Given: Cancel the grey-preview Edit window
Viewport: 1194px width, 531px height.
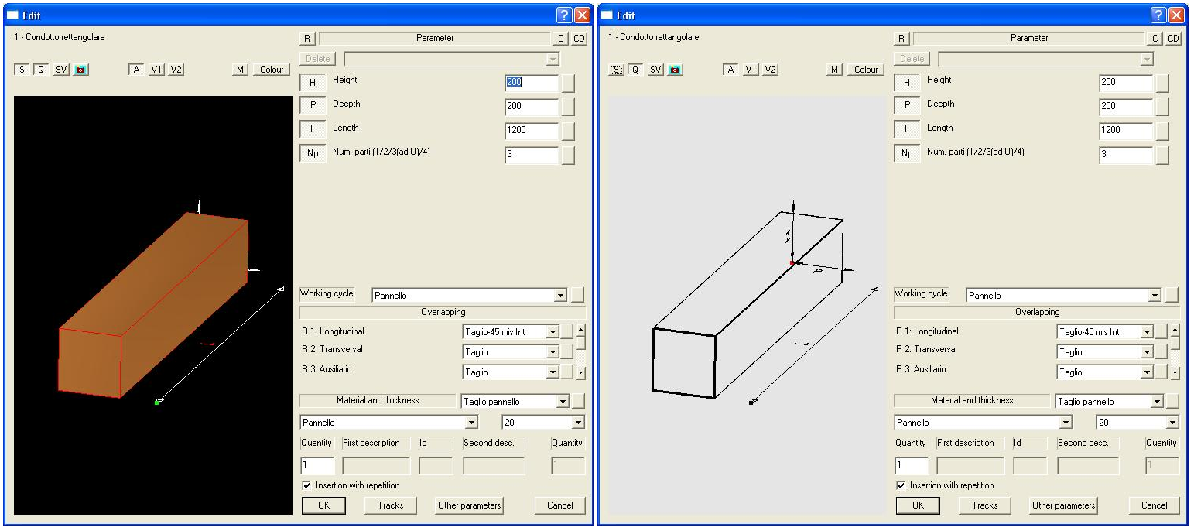Looking at the screenshot, I should click(1154, 505).
